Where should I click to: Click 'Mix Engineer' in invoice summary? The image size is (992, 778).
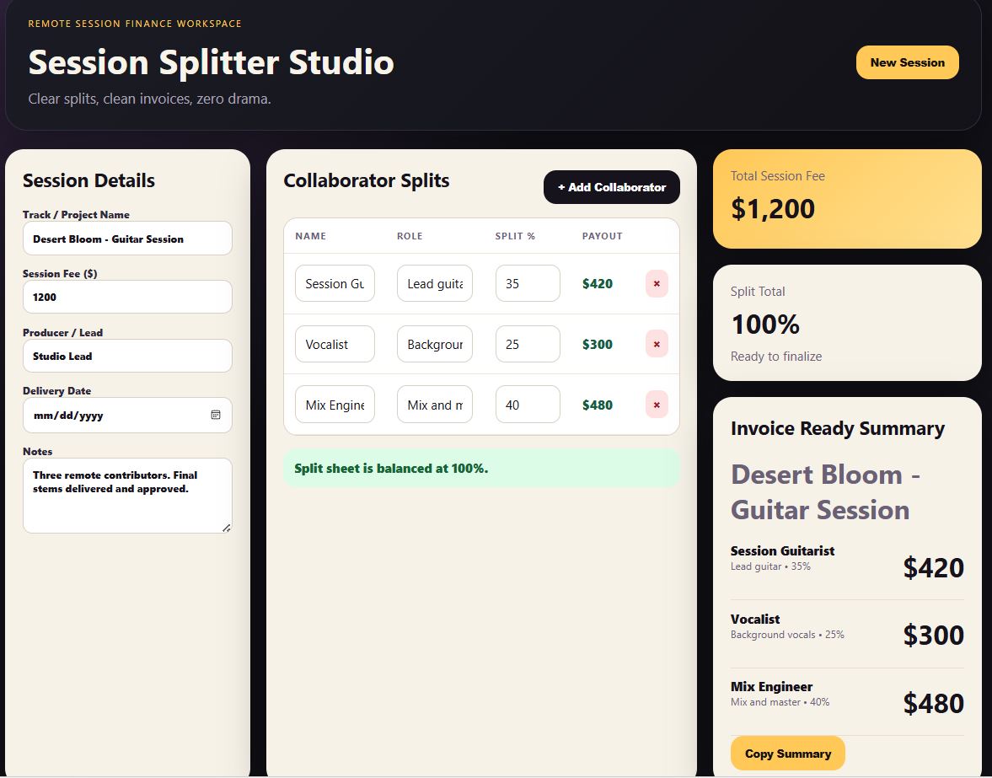pyautogui.click(x=772, y=687)
